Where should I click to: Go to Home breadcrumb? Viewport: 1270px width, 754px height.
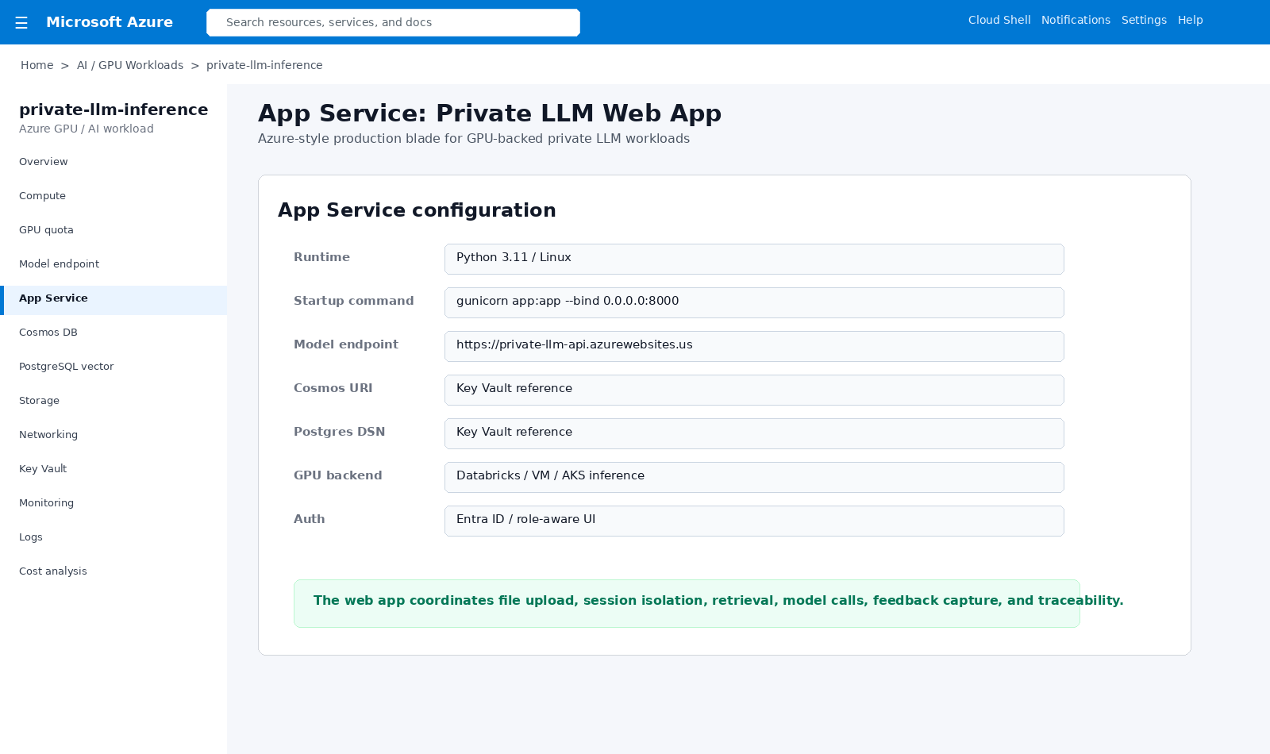(37, 65)
